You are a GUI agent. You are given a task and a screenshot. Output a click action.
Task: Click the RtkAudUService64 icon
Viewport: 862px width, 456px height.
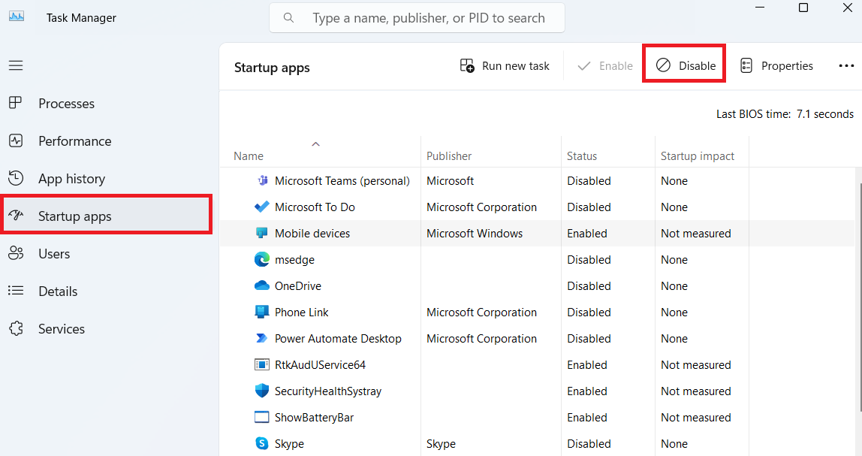[261, 364]
